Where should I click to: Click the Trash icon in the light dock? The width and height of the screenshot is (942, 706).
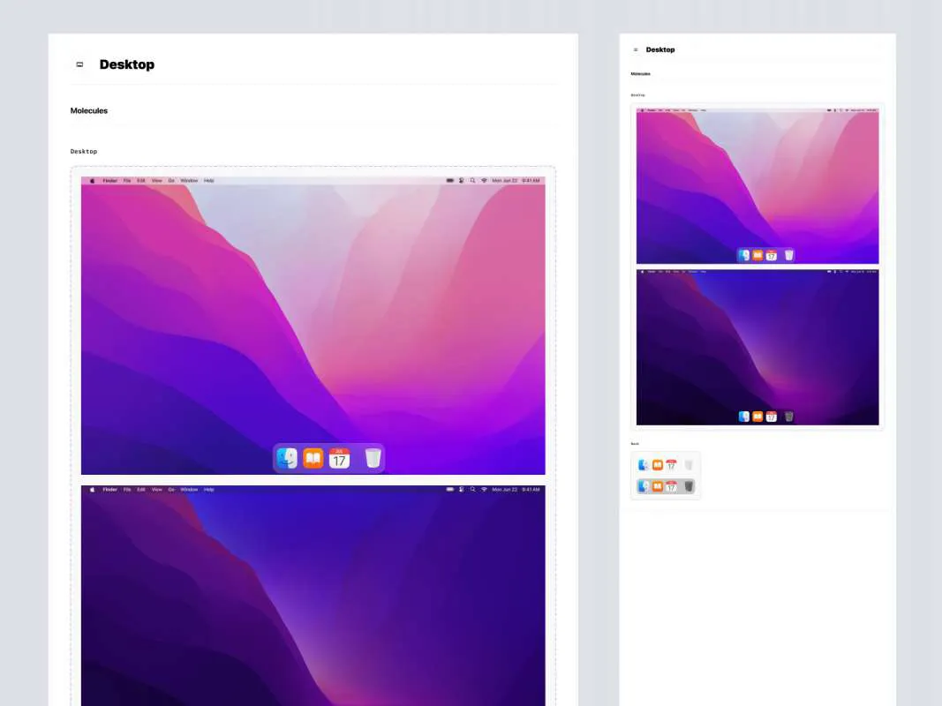click(x=372, y=458)
